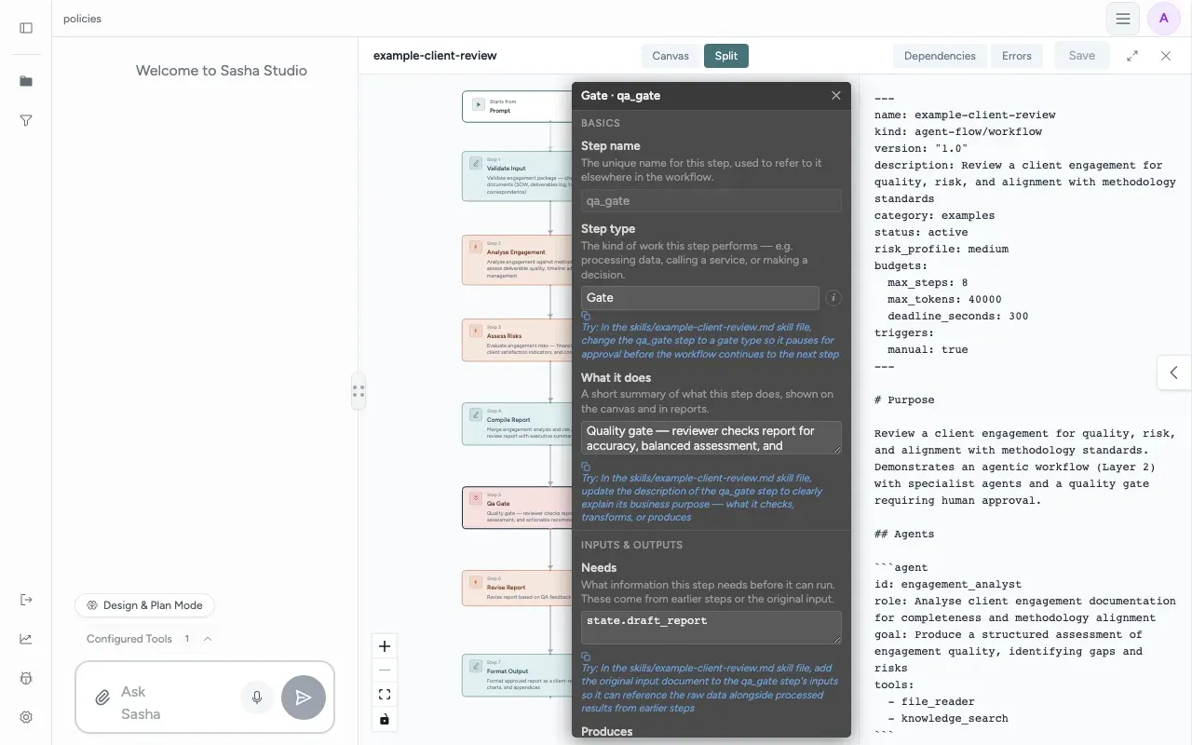Image resolution: width=1192 pixels, height=745 pixels.
Task: Click the Save button
Action: (x=1082, y=56)
